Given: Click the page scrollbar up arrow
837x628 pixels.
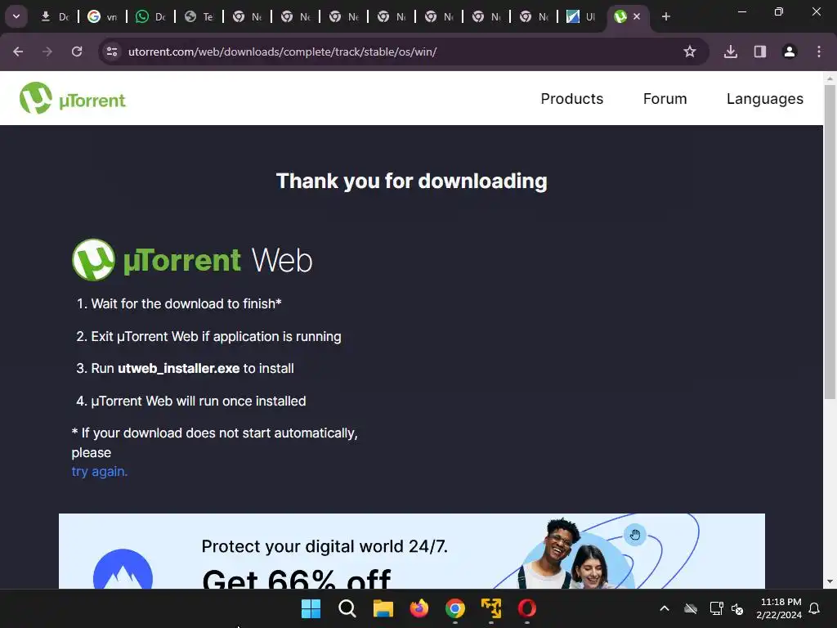Looking at the screenshot, I should tap(830, 78).
